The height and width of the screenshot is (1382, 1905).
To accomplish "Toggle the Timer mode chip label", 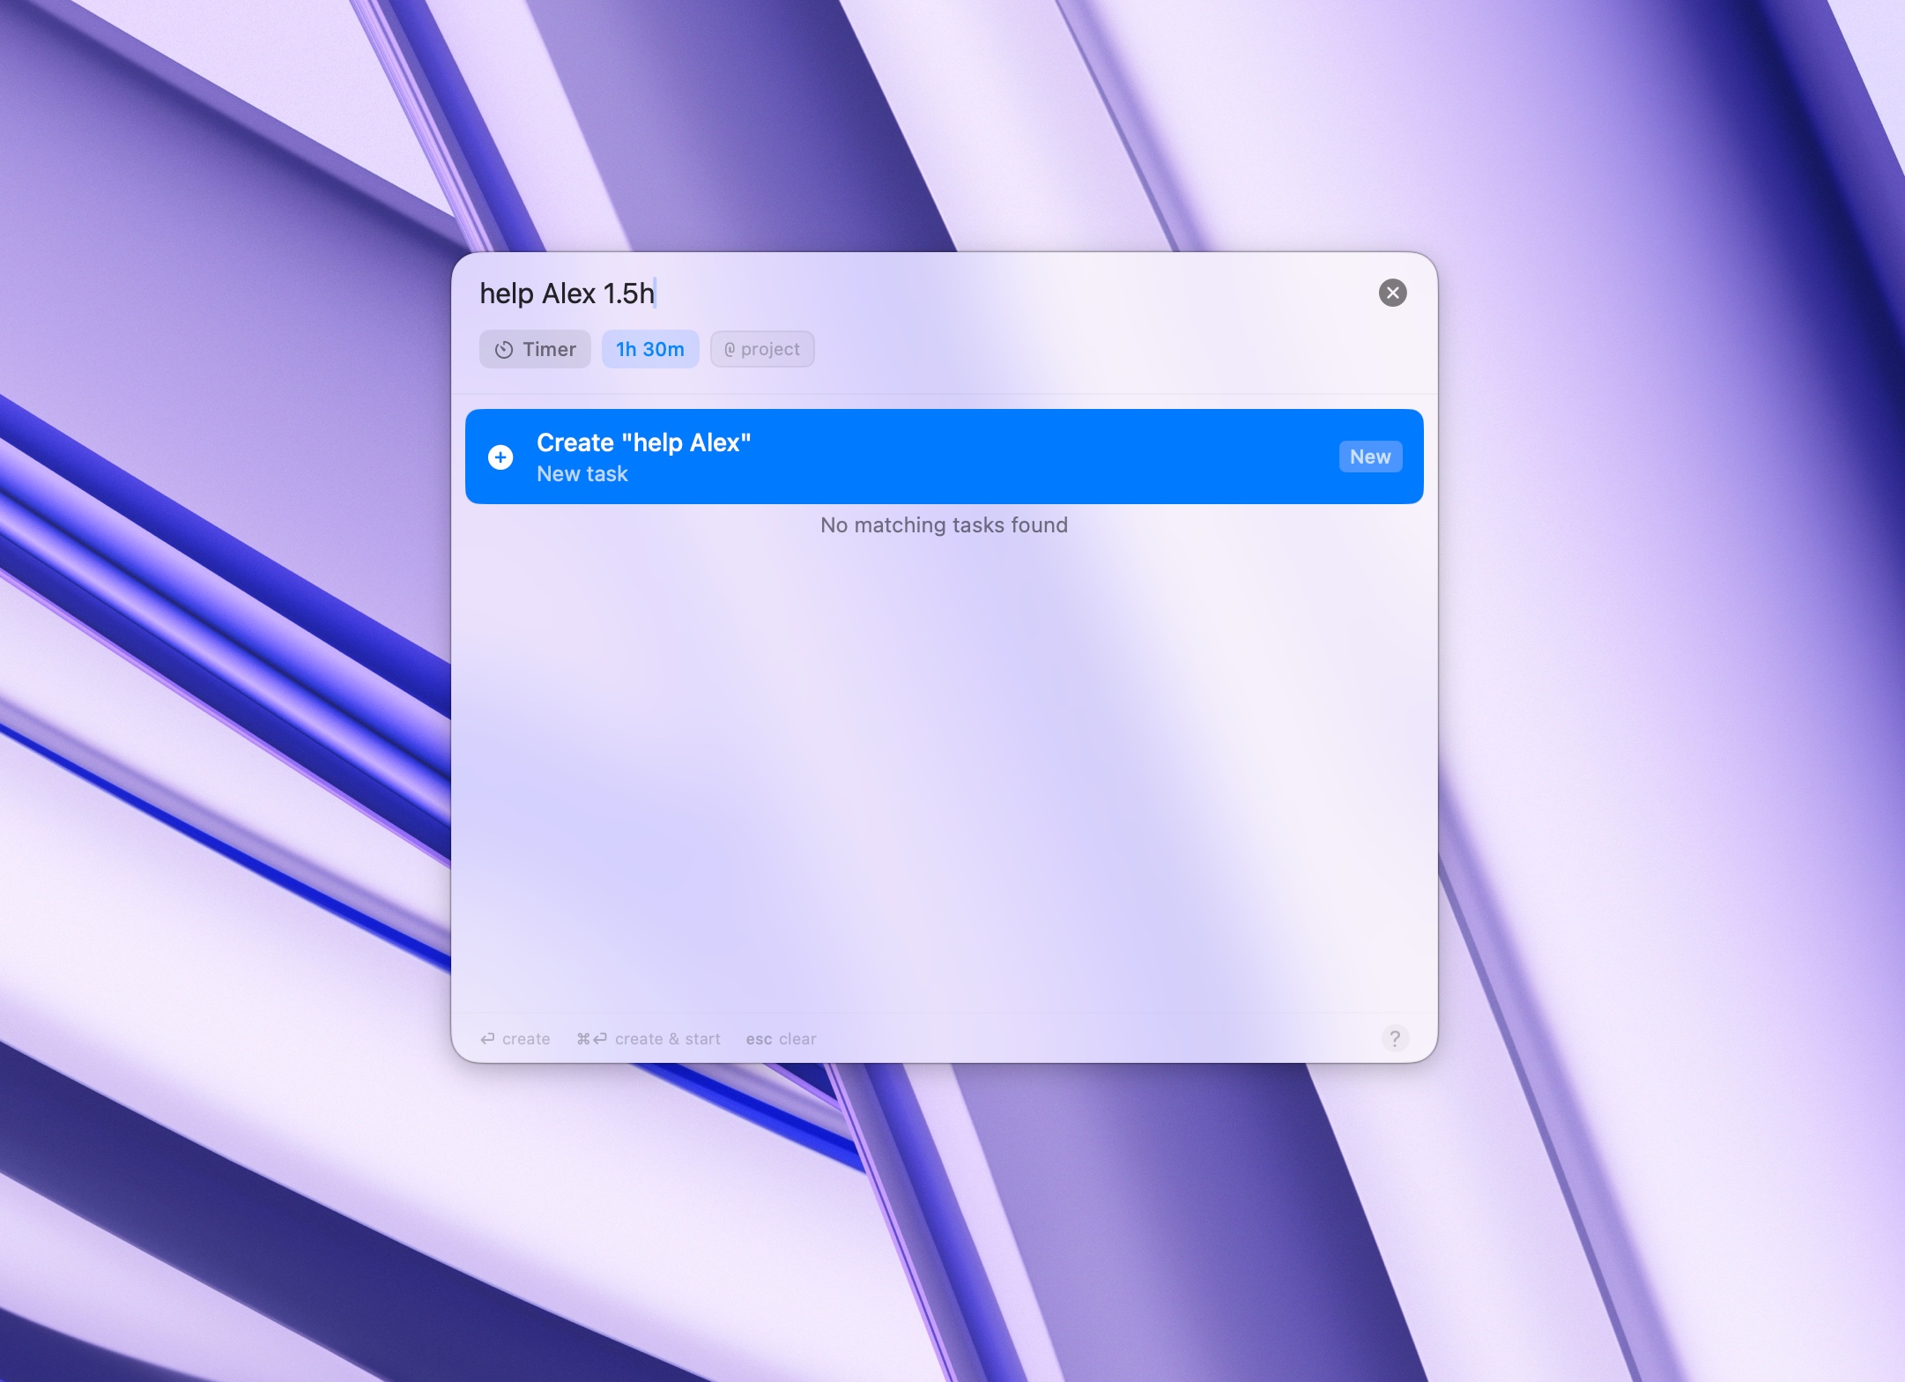I will click(x=549, y=350).
